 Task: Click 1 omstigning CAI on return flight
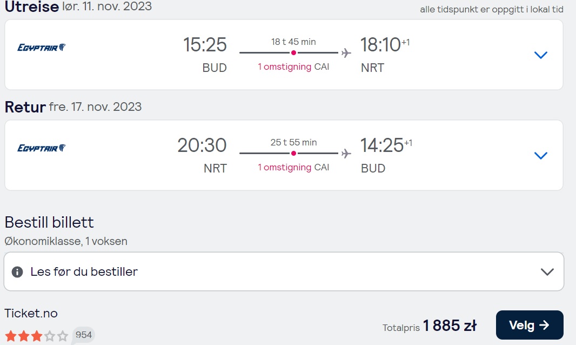[x=293, y=167]
